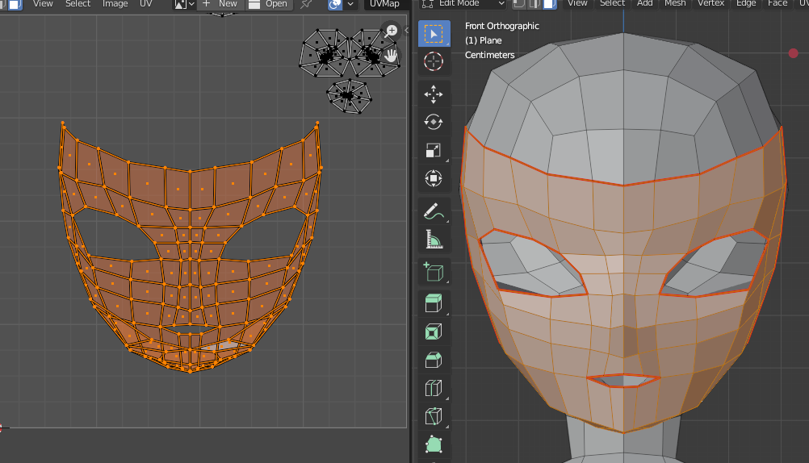Pick the Scale tool
Viewport: 809px width, 463px height.
(434, 150)
